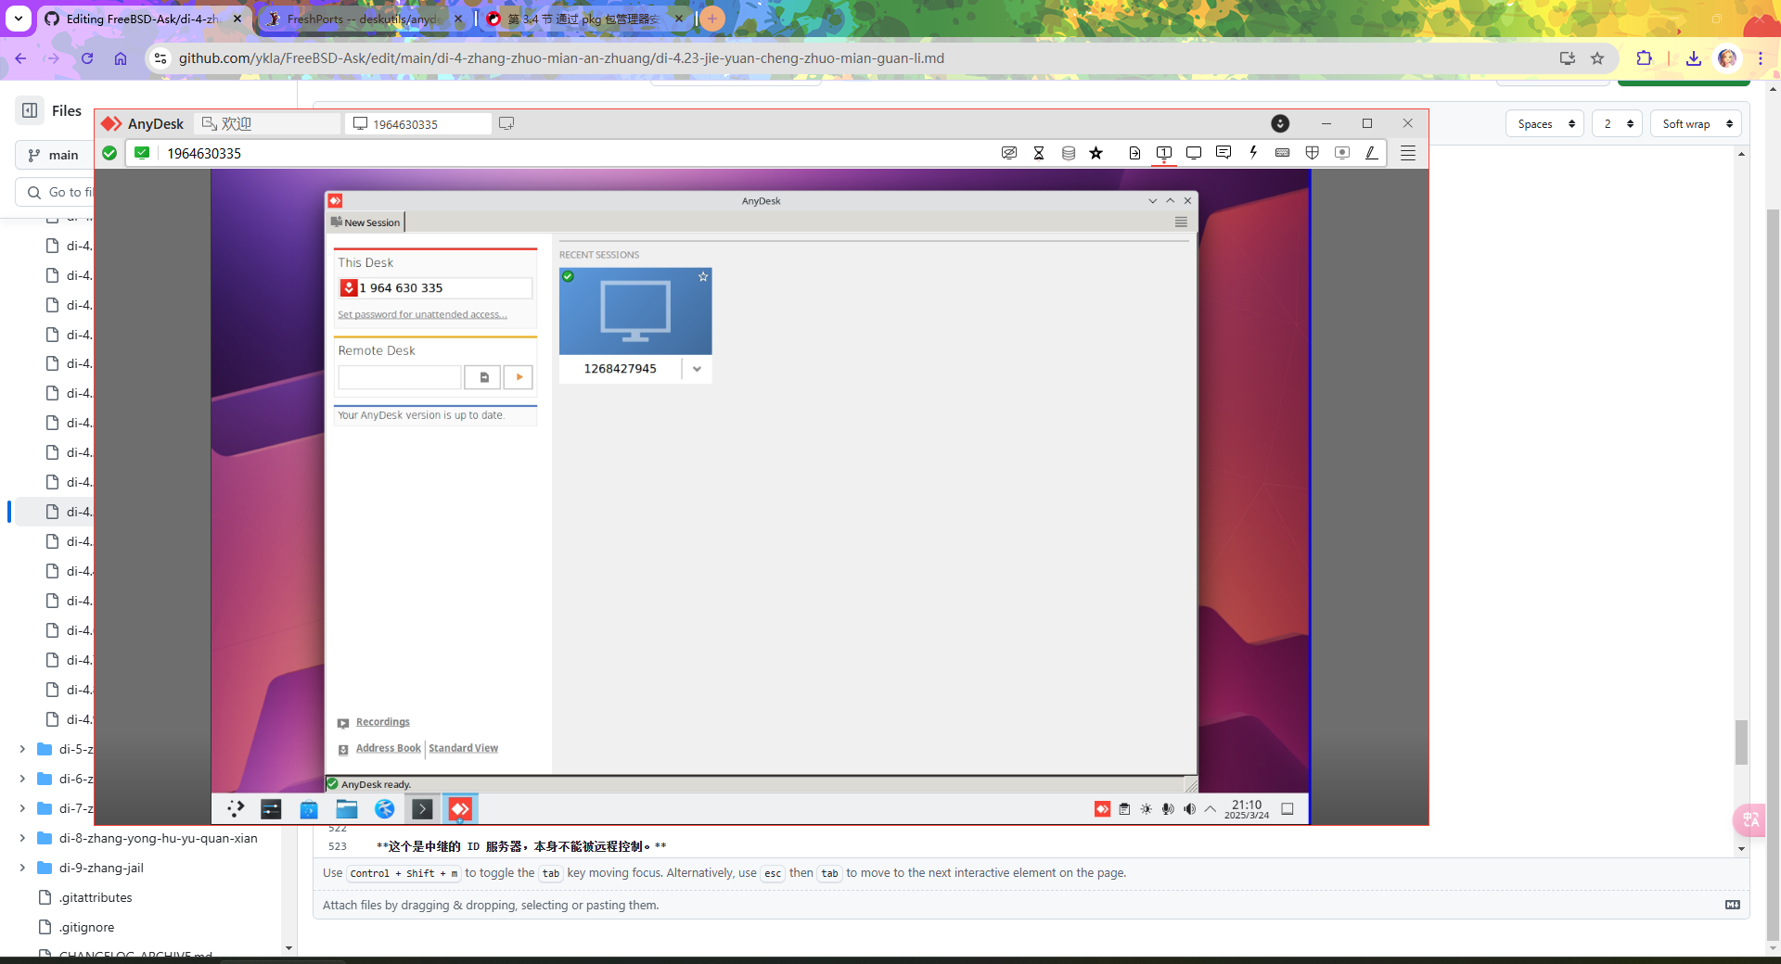Add session to favorites with the star icon
The height and width of the screenshot is (964, 1781).
coord(1096,153)
